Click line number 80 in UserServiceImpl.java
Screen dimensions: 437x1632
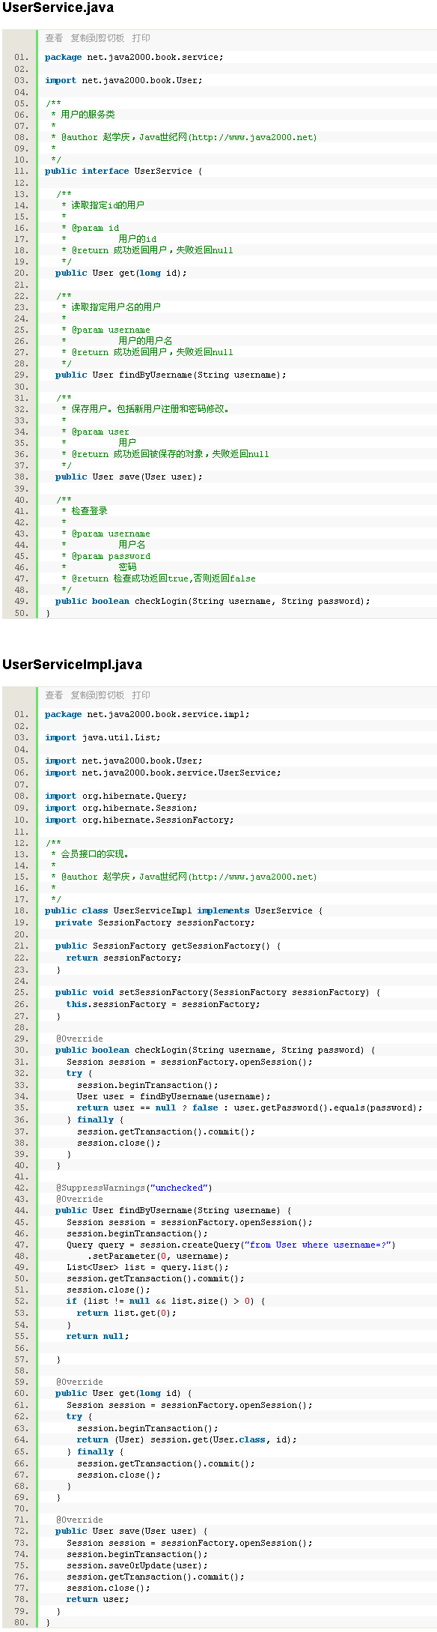[x=20, y=1622]
